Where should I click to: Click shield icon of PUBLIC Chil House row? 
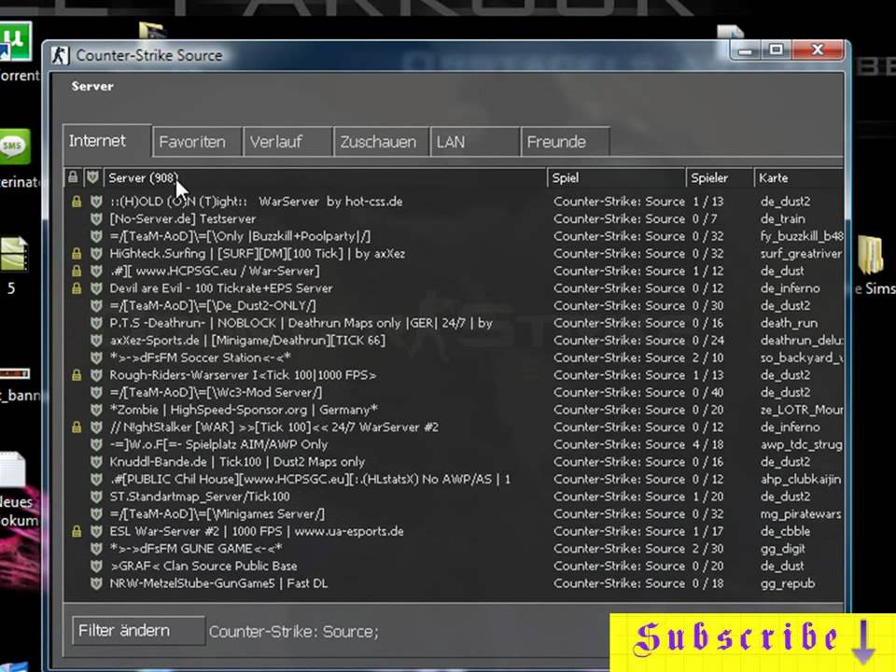pos(96,480)
